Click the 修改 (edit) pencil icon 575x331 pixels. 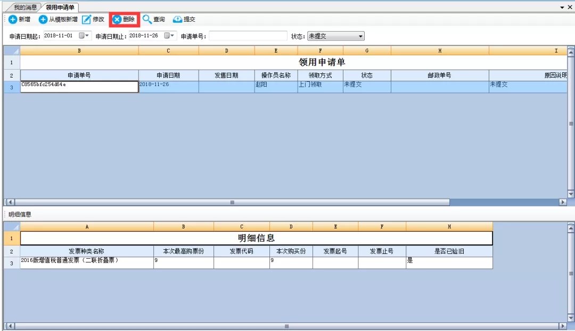coord(86,20)
